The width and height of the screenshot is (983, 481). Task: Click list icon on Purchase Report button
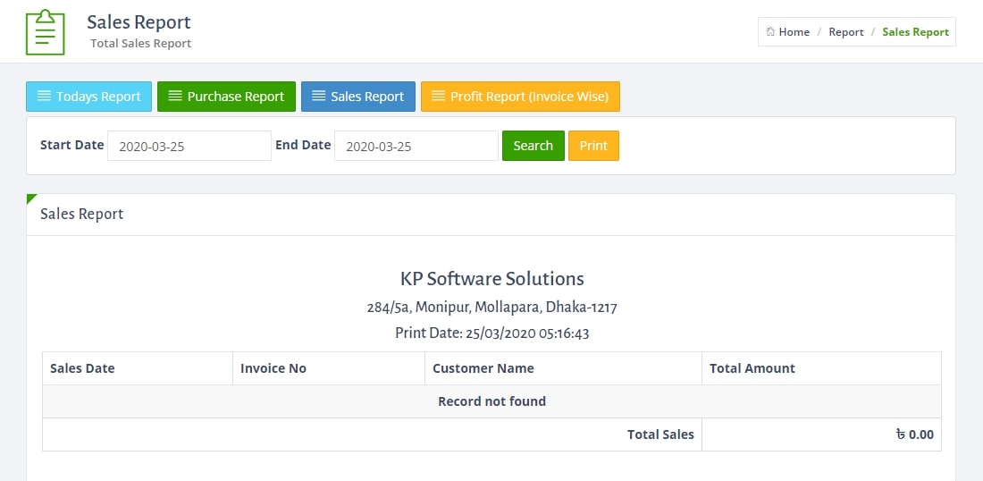coord(175,96)
